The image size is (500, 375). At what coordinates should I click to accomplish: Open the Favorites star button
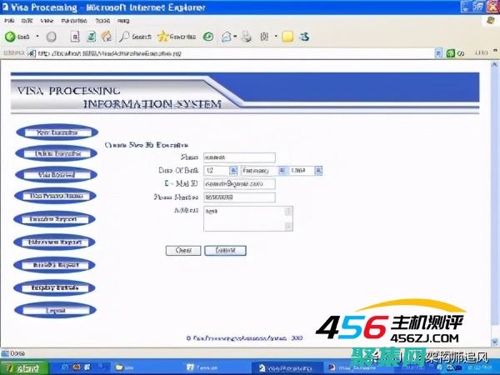coord(176,37)
